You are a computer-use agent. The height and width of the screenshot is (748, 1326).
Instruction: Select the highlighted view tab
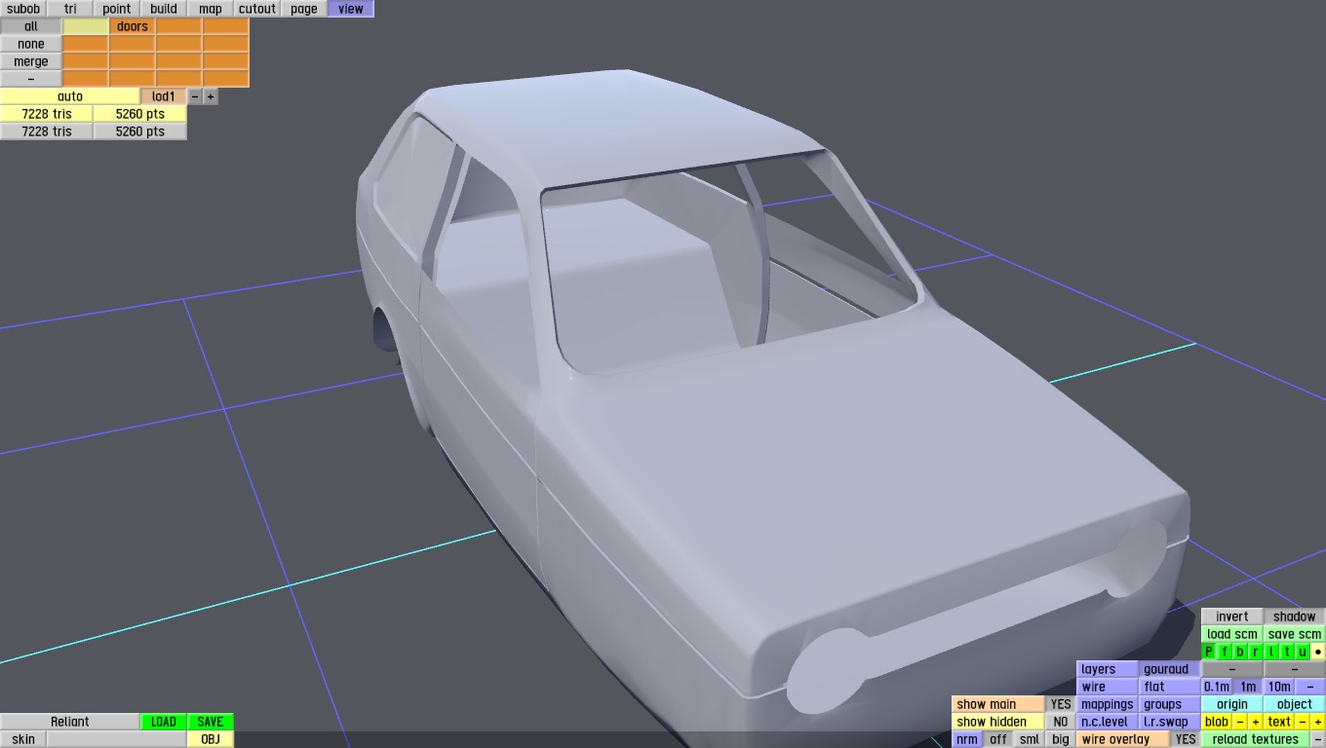(351, 9)
